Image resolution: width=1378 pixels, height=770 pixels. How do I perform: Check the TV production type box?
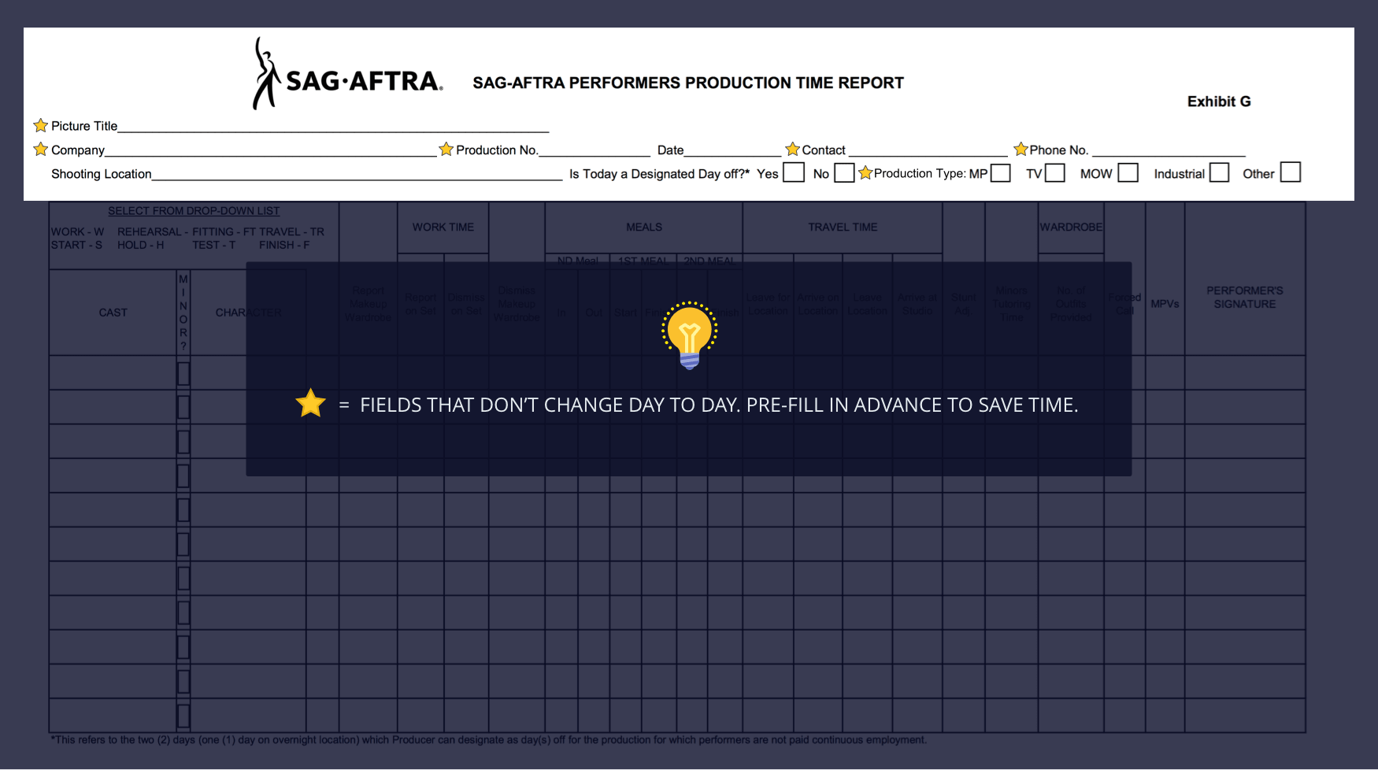pyautogui.click(x=1055, y=172)
